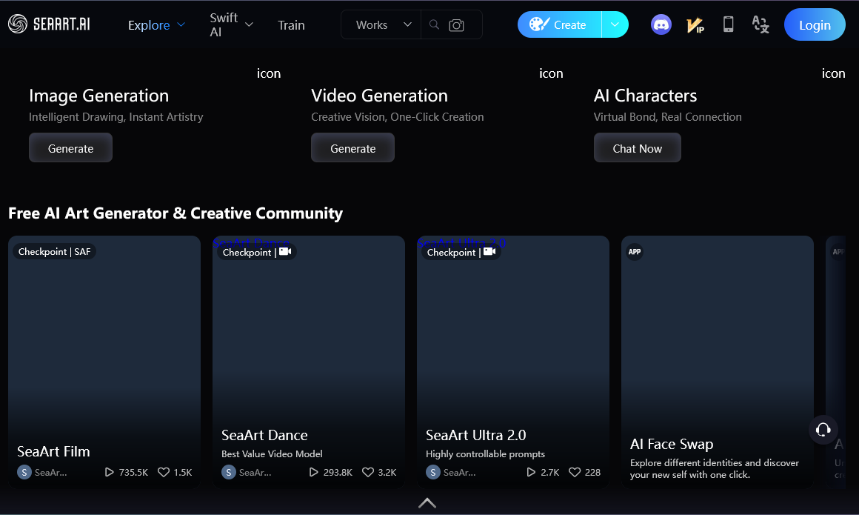Open the author avatar on SeaArt Ultra 2.0

pyautogui.click(x=432, y=472)
